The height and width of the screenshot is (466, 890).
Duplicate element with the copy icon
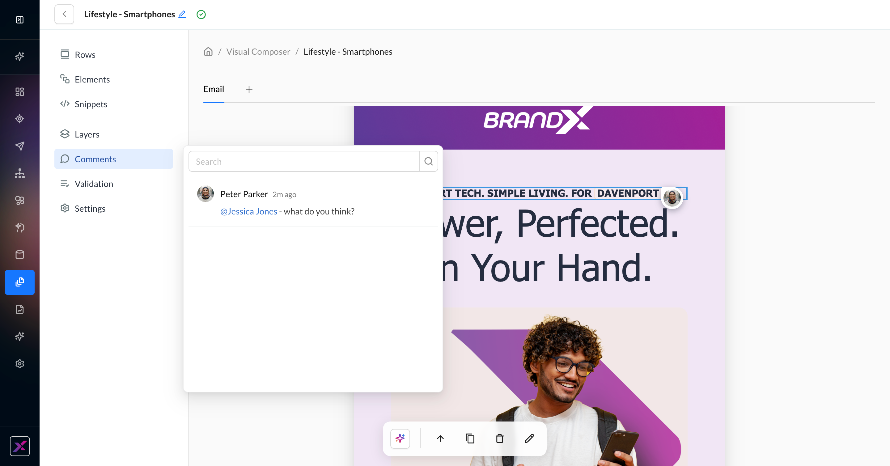pos(470,439)
